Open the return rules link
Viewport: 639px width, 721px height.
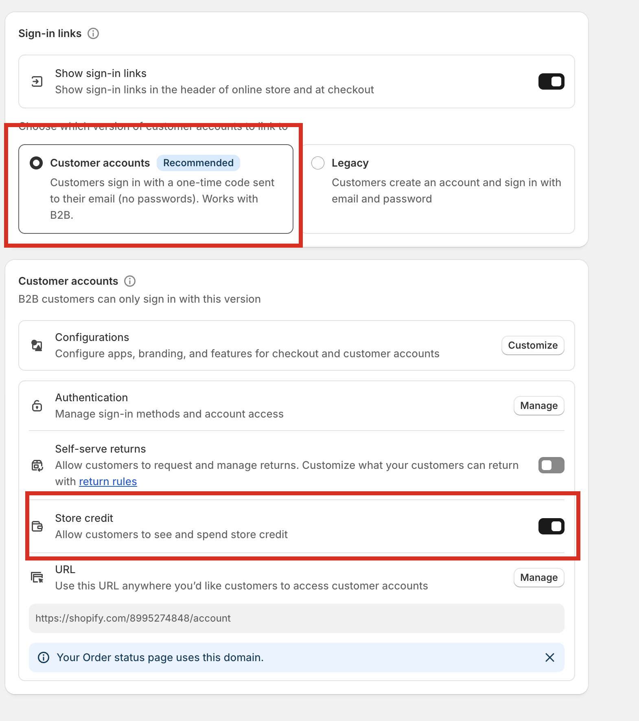108,481
